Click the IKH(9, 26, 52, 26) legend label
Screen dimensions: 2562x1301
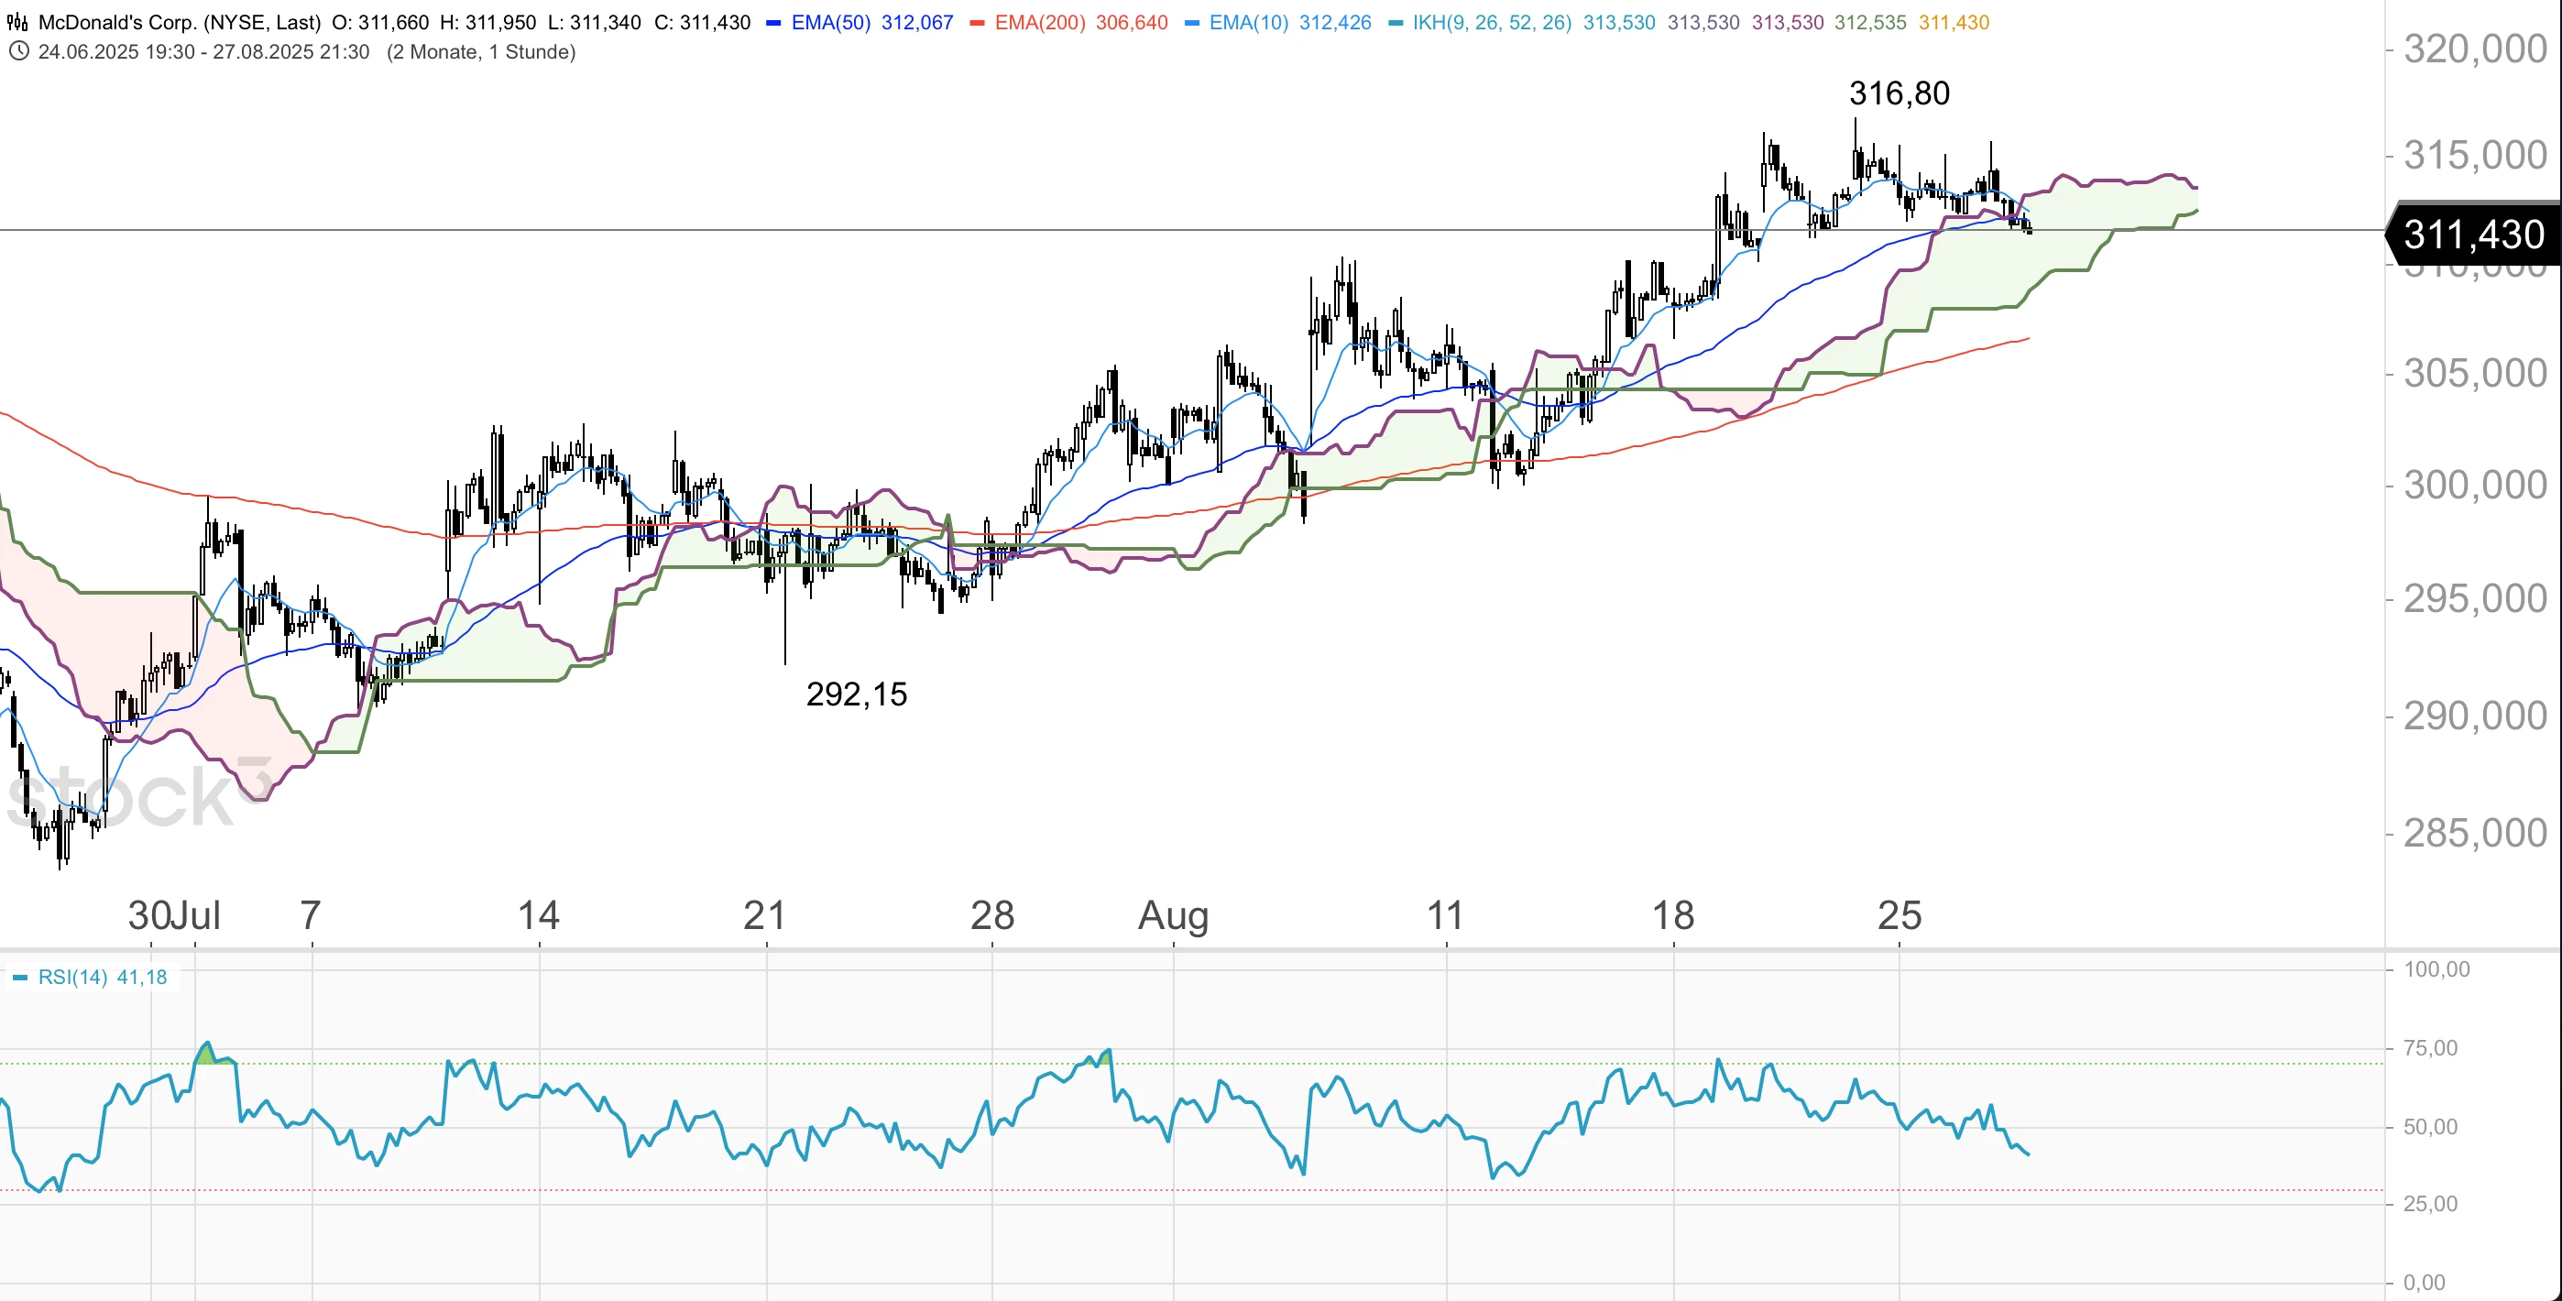[1492, 22]
